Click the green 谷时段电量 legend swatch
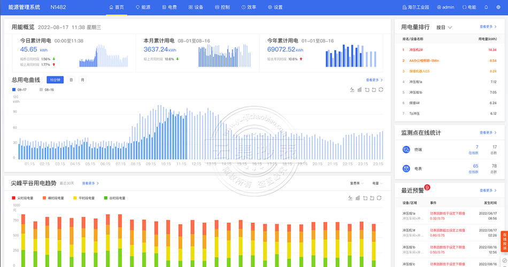The image size is (508, 267). tap(106, 198)
